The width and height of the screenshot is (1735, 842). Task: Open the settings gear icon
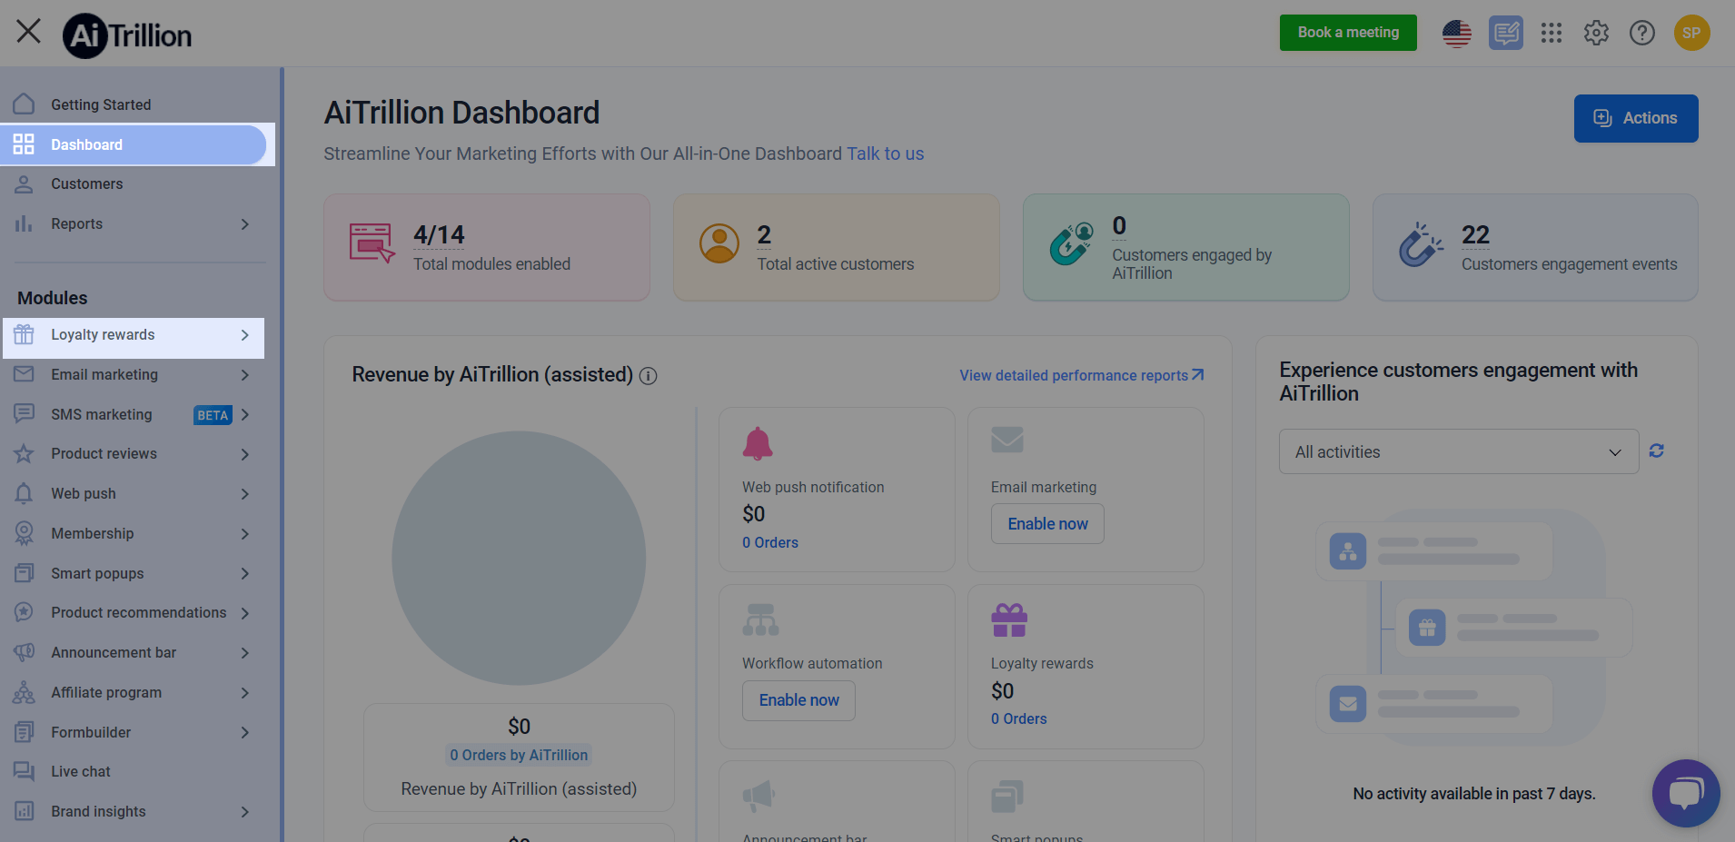(1596, 34)
